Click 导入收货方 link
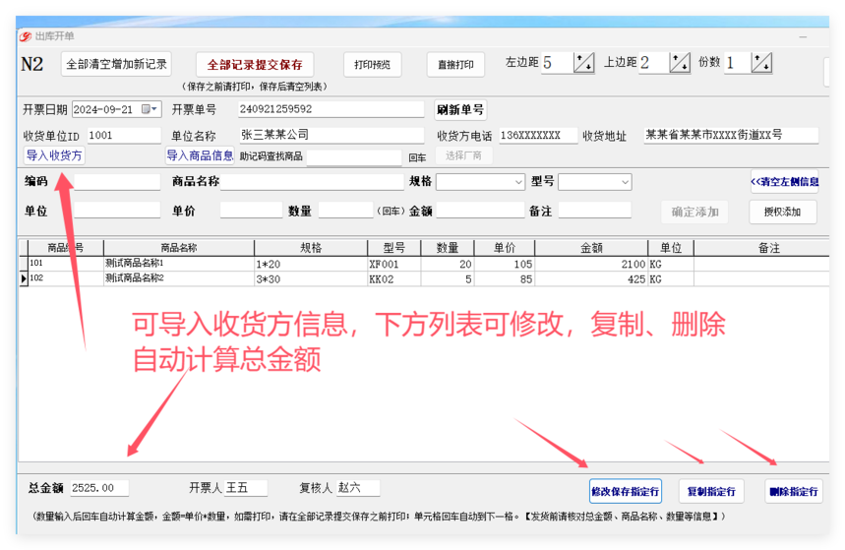This screenshot has height=550, width=845. pyautogui.click(x=54, y=155)
